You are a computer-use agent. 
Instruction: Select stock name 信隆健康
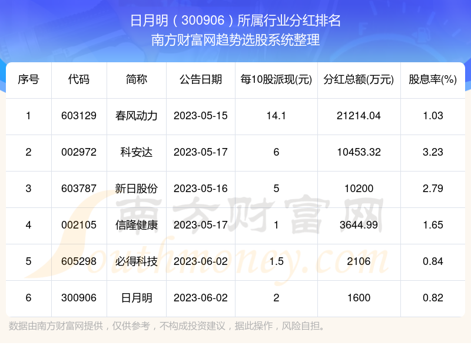[x=137, y=225]
